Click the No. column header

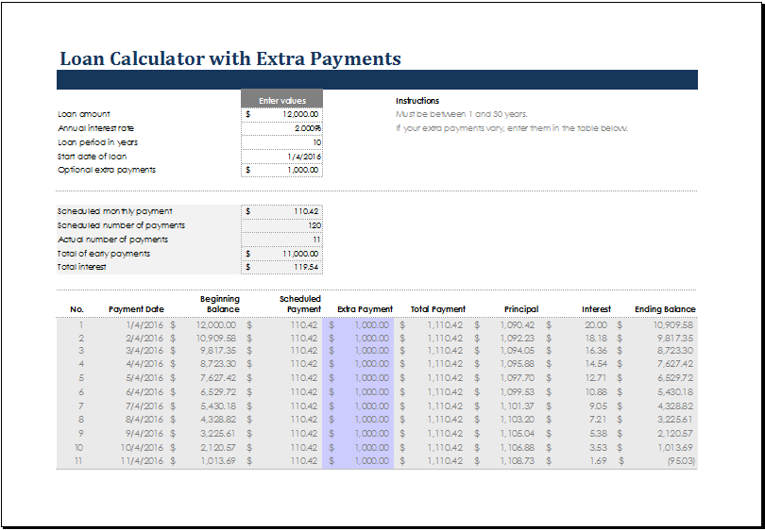coord(77,309)
